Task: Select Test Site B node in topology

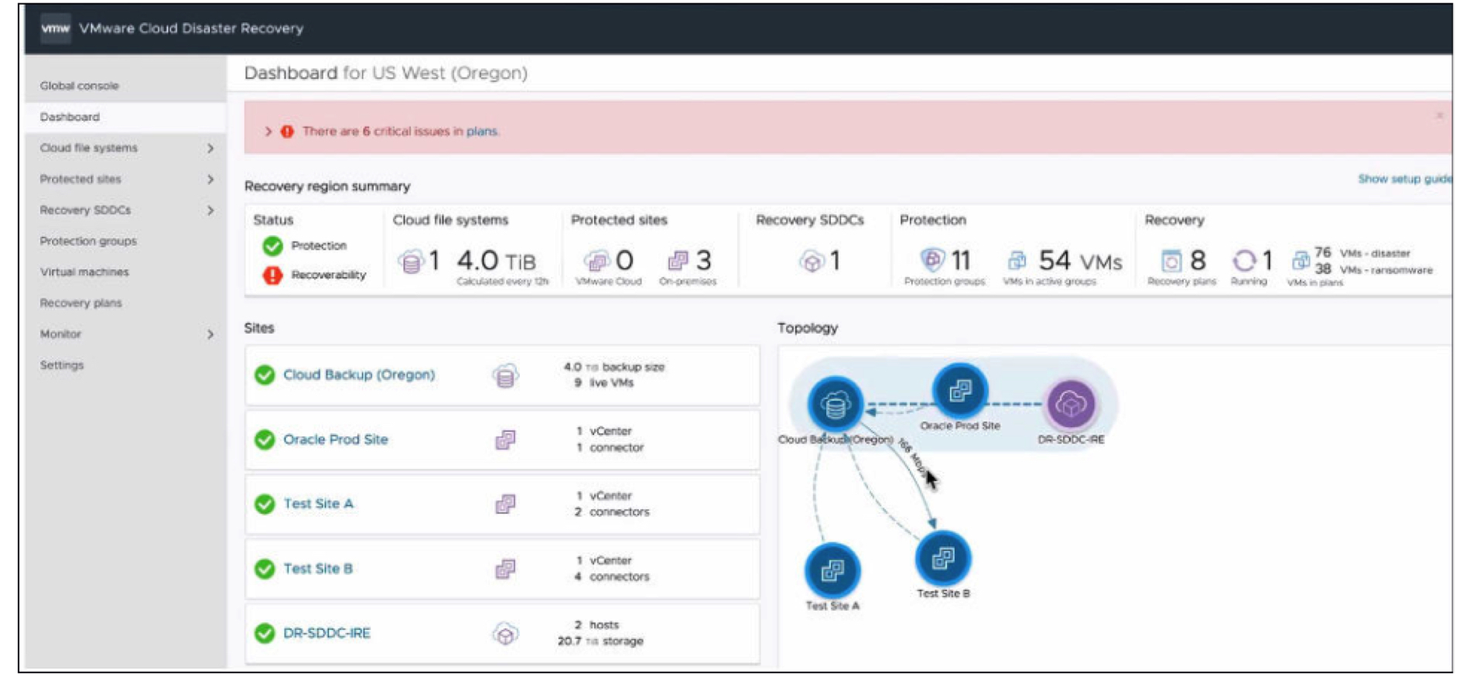Action: 943,558
